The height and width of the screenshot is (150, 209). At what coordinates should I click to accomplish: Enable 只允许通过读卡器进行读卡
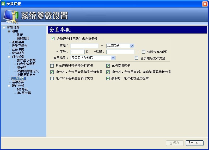(52, 66)
